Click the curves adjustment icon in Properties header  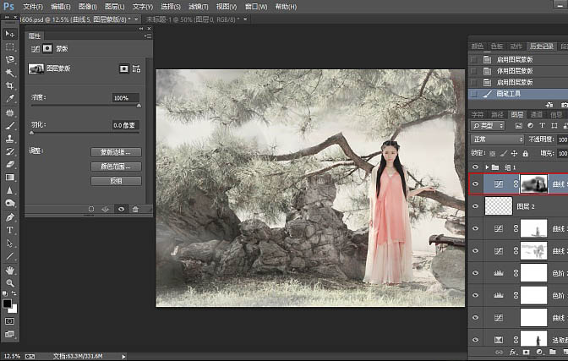point(35,48)
